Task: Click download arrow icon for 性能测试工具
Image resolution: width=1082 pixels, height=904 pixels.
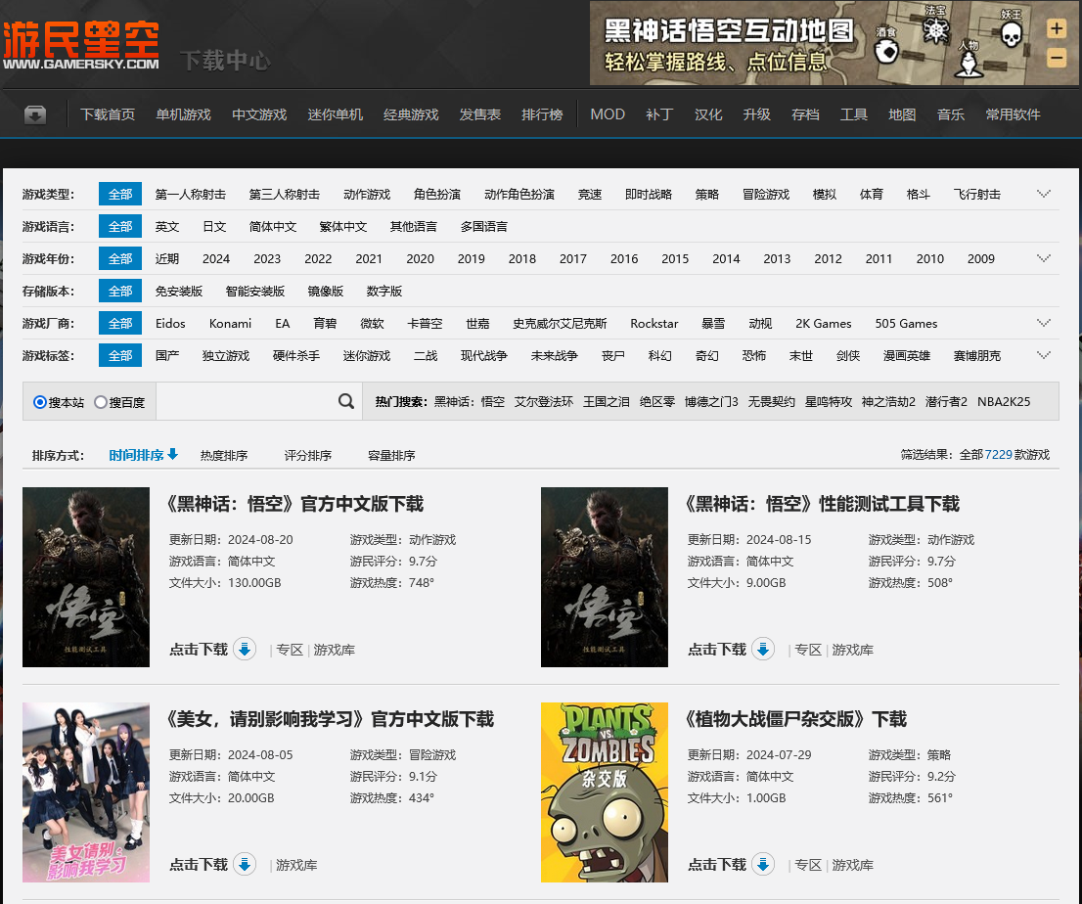Action: tap(763, 649)
